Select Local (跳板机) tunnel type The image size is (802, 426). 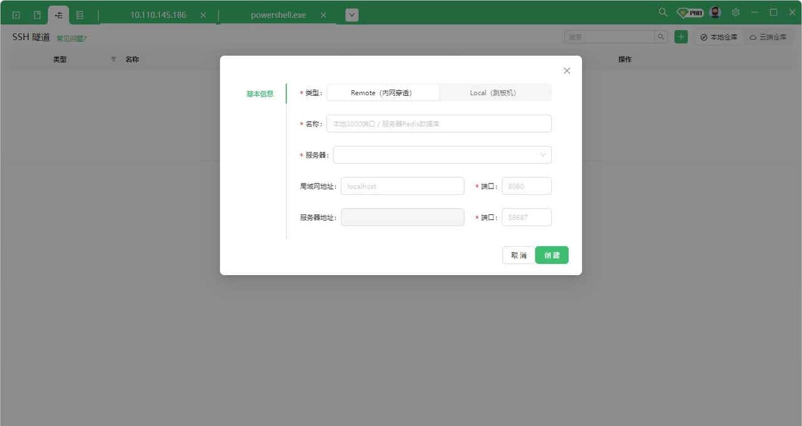point(495,93)
